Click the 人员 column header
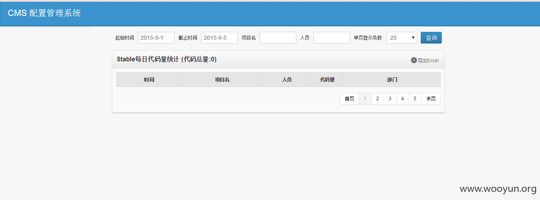 287,80
